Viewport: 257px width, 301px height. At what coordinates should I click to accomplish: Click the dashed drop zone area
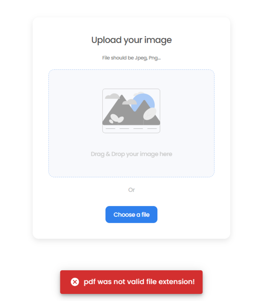131,123
